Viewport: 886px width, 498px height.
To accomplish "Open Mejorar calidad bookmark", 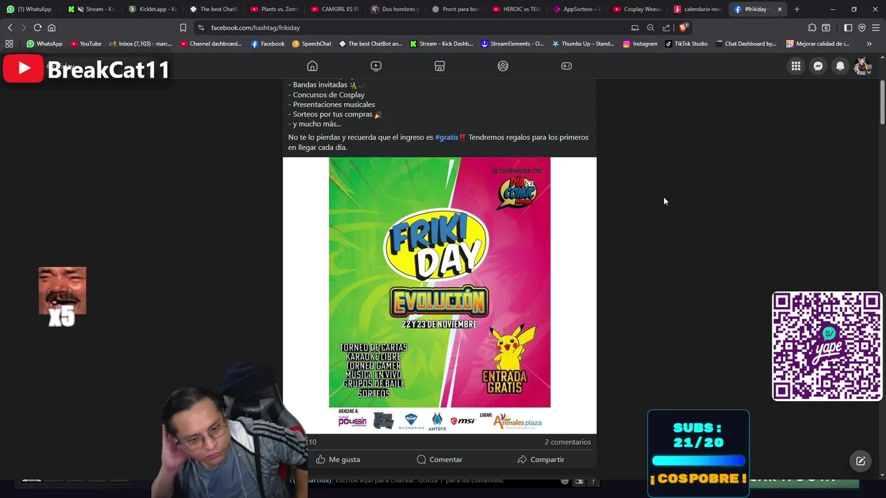I will click(x=817, y=44).
